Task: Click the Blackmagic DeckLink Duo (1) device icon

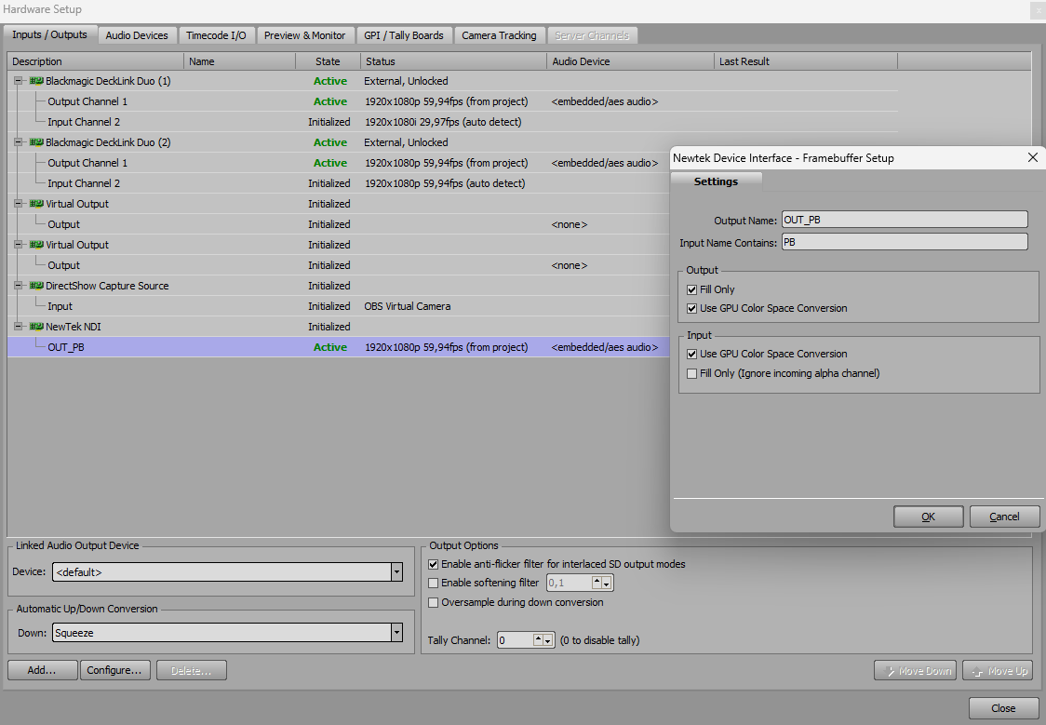Action: point(36,81)
